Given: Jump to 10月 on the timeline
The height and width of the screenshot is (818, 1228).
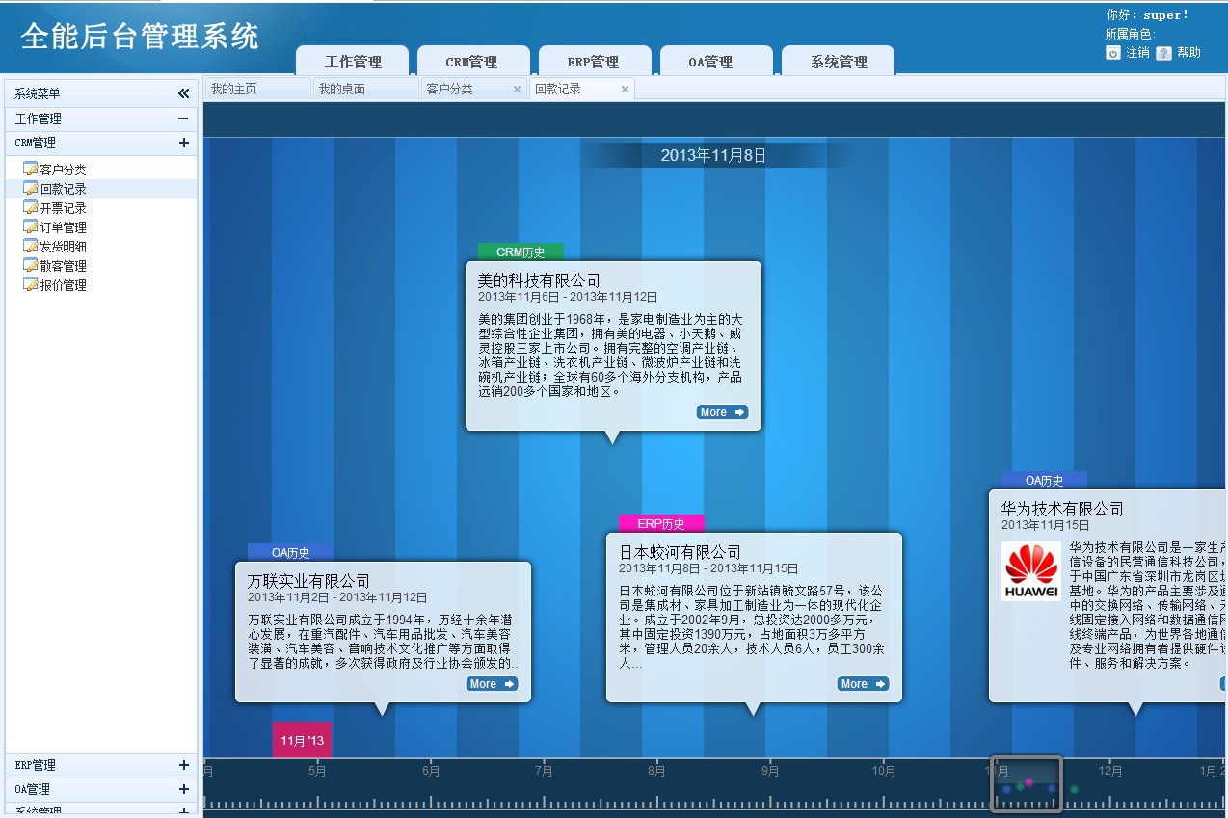Looking at the screenshot, I should point(884,771).
